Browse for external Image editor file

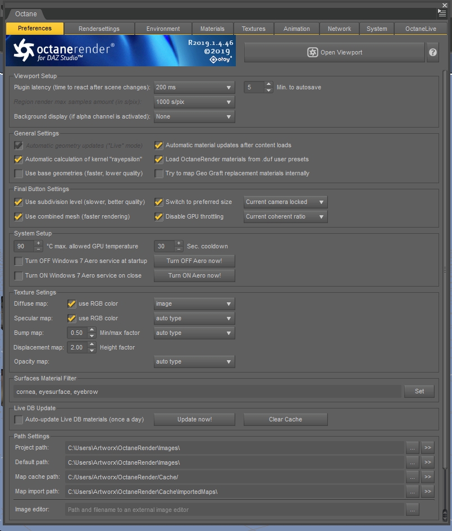(413, 509)
